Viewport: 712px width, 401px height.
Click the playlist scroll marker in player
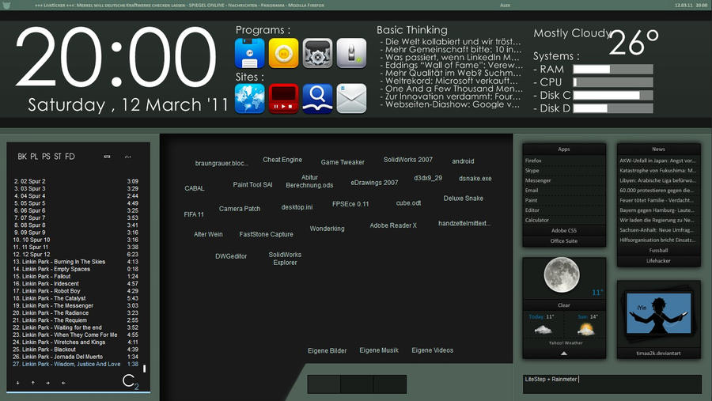(145, 369)
